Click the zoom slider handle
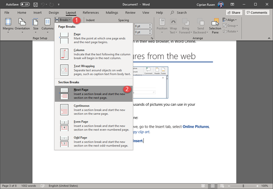Screen dimensions: 273x189 (x=243, y=186)
